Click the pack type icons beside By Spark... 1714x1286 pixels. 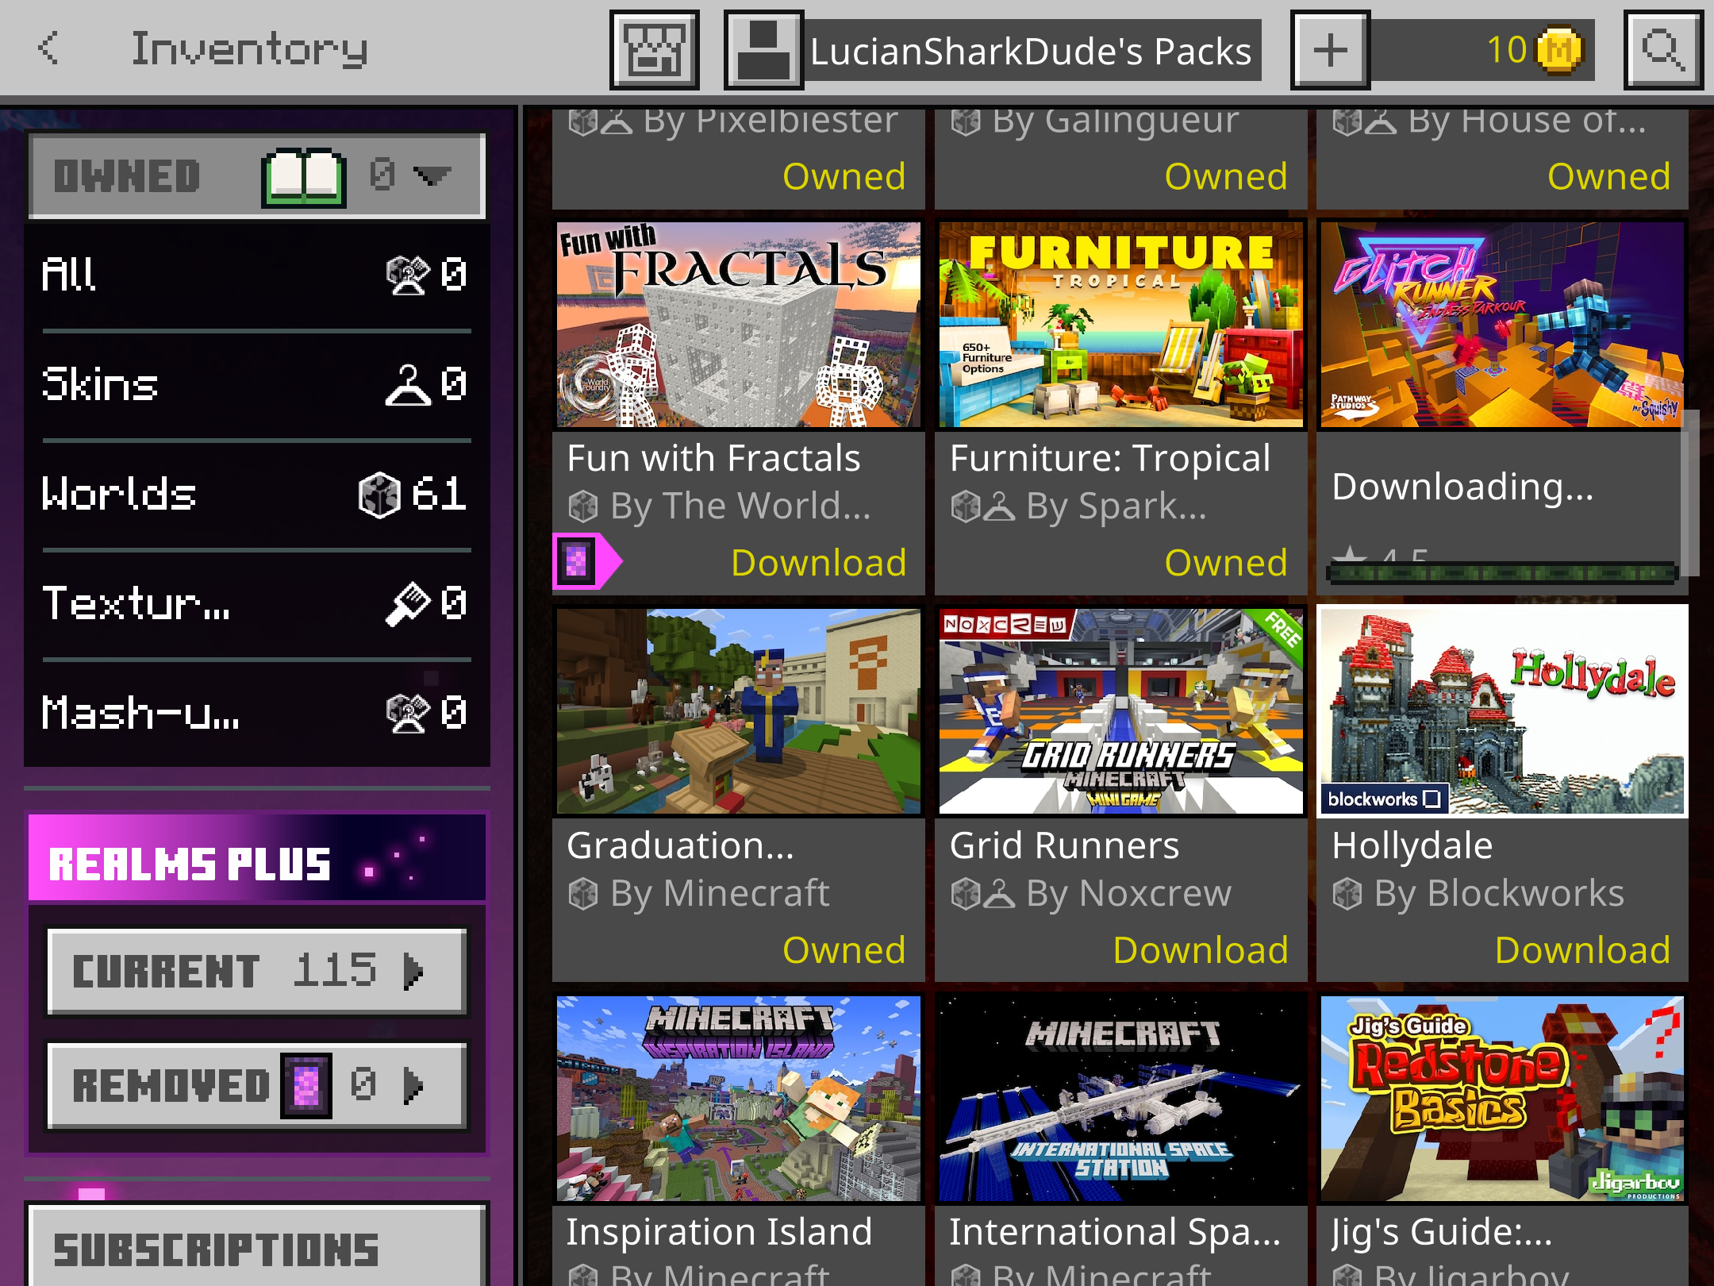982,506
